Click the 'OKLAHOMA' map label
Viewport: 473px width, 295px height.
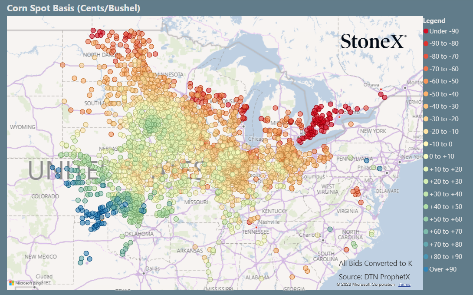click(x=139, y=234)
